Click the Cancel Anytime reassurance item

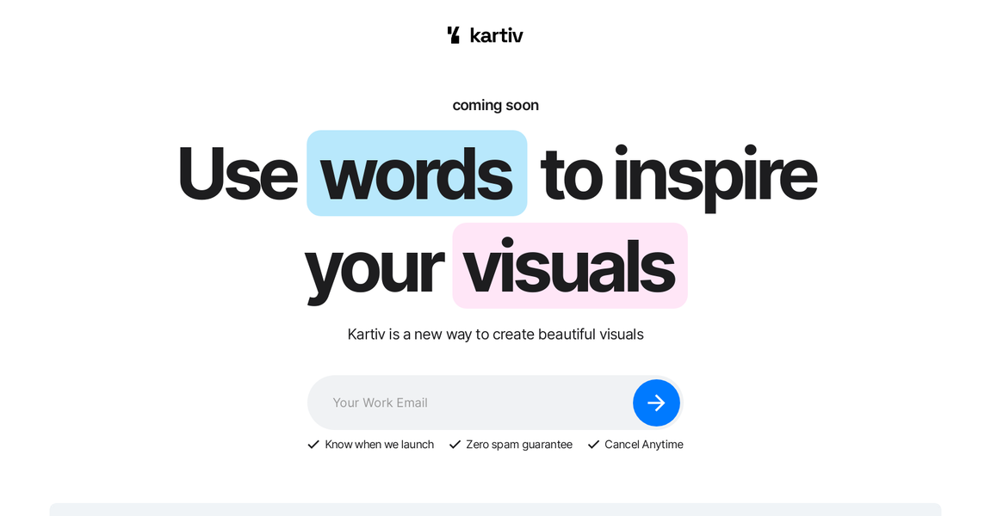[644, 444]
